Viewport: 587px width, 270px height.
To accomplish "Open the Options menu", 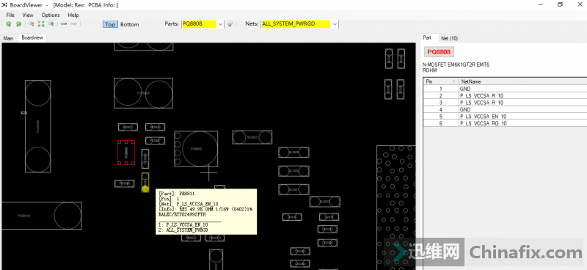I will [x=51, y=15].
